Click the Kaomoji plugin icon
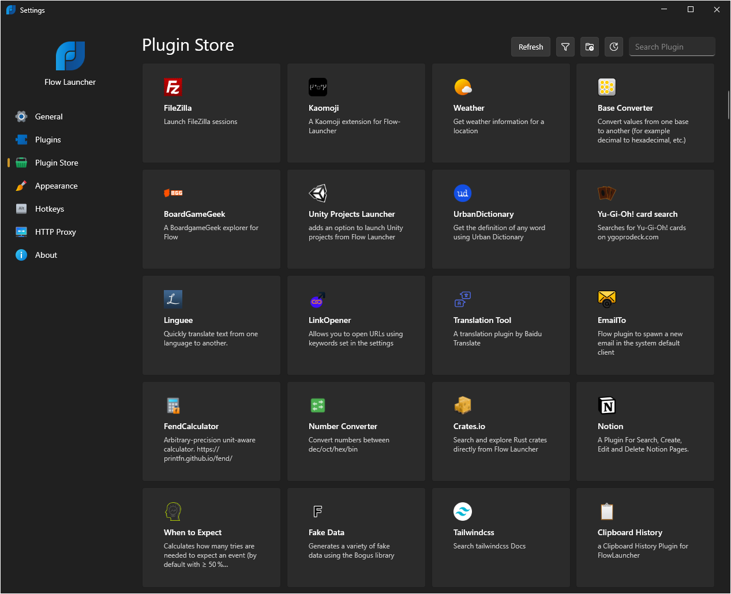The height and width of the screenshot is (594, 731). (x=318, y=87)
